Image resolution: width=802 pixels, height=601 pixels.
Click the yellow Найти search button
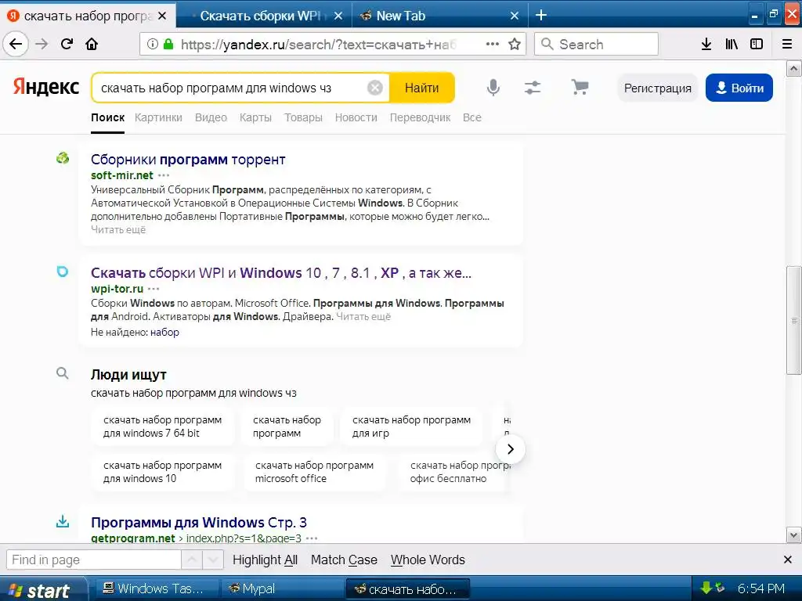point(422,88)
